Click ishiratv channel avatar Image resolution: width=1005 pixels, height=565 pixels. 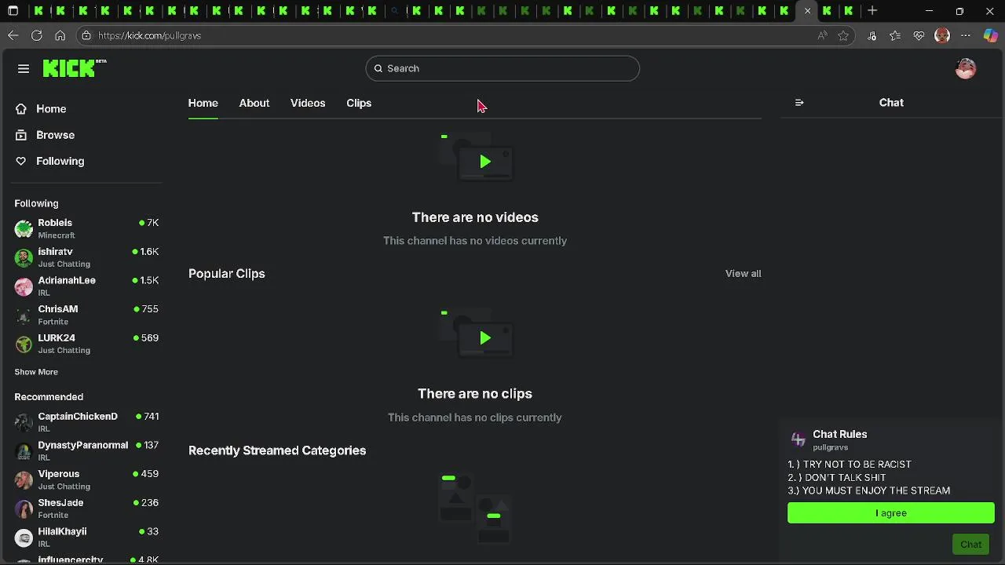coord(24,257)
